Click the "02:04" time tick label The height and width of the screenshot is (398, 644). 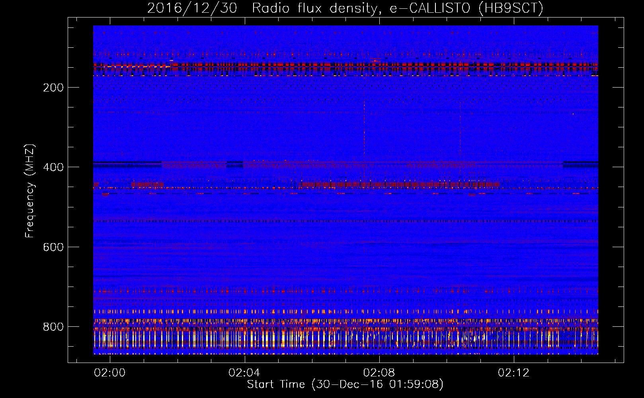pos(244,373)
